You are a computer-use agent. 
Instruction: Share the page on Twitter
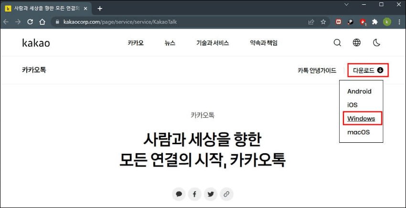(211, 194)
